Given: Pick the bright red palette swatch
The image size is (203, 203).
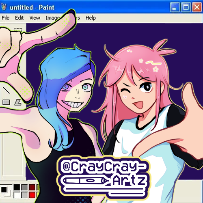Looking at the screenshot, I should (32, 195).
